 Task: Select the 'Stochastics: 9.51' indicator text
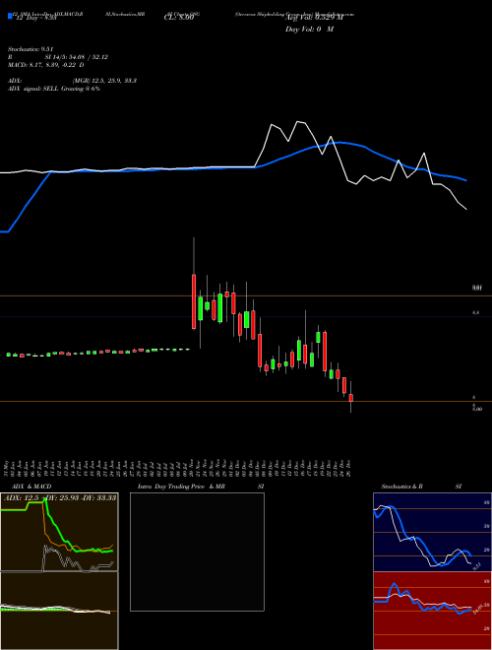coord(30,49)
